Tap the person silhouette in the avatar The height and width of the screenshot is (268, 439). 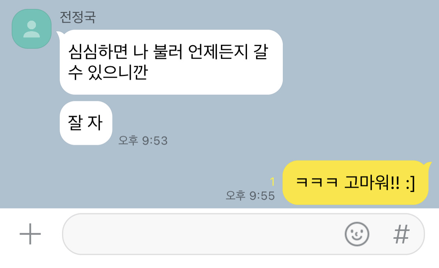click(32, 29)
